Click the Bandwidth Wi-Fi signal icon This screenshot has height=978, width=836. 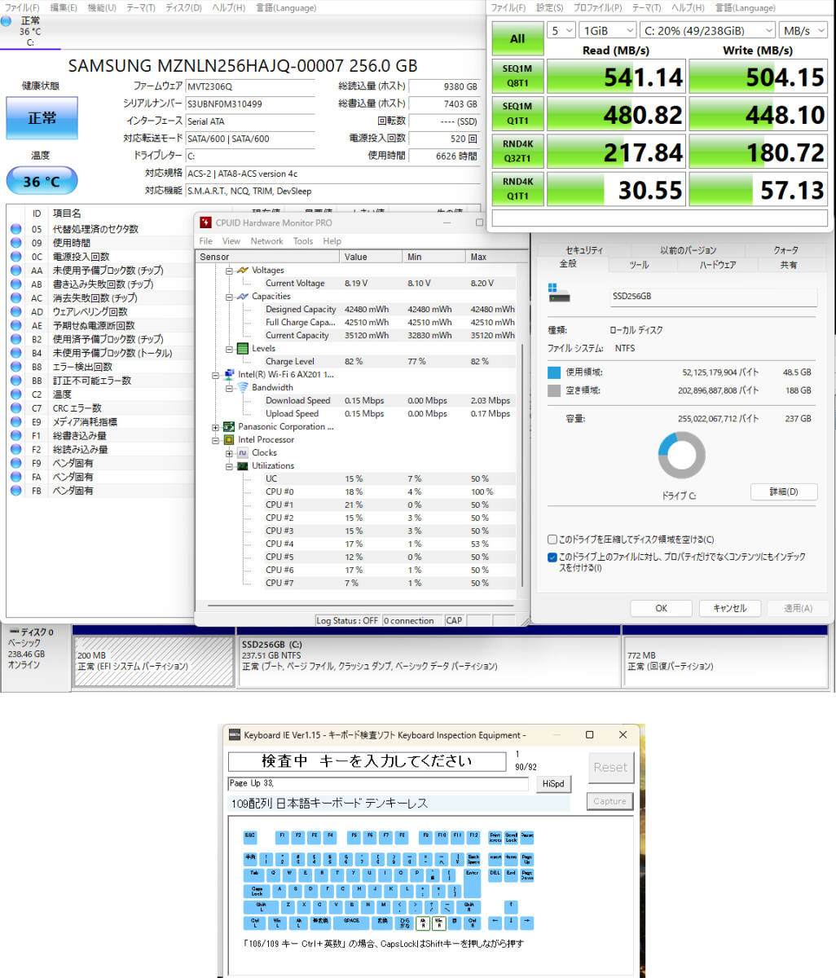(242, 388)
